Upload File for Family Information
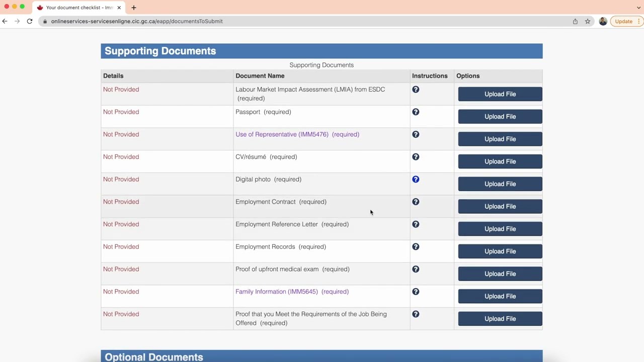This screenshot has width=644, height=362. tap(500, 296)
